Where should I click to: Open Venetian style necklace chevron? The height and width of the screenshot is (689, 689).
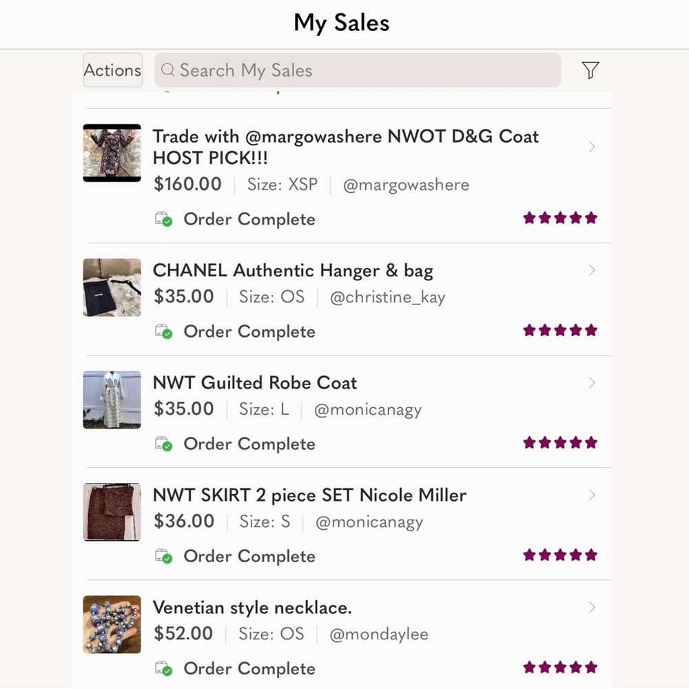coord(592,608)
